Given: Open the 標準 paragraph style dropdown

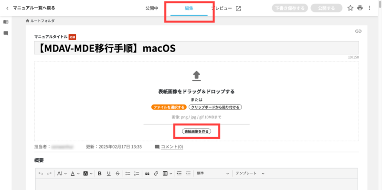Looking at the screenshot, I should tap(212, 173).
